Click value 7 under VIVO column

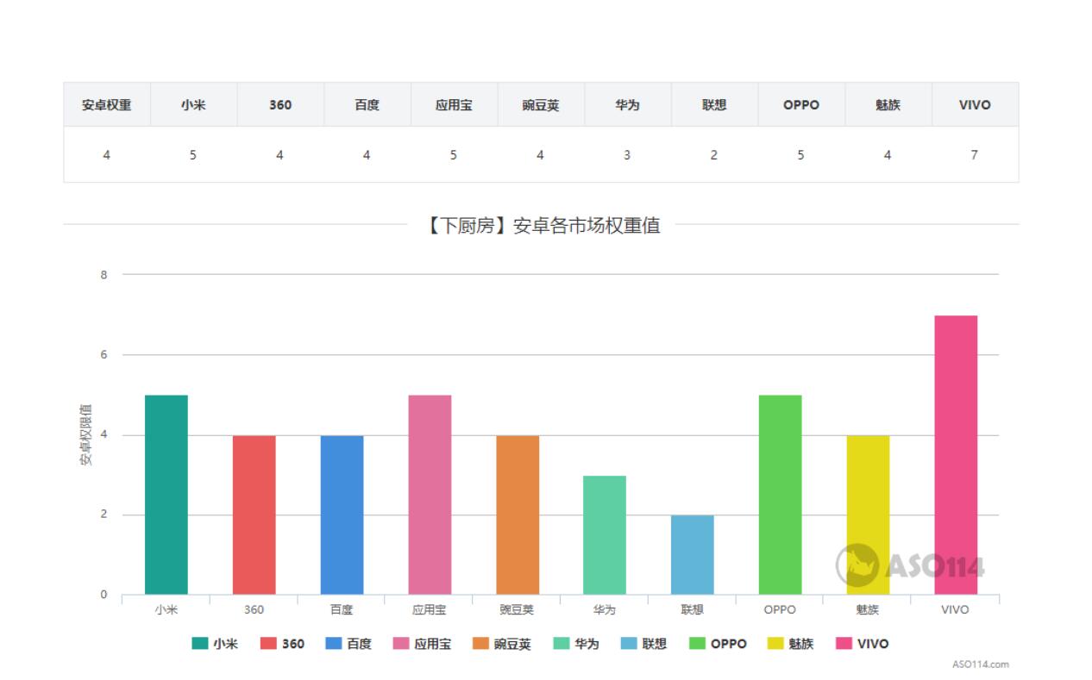click(974, 155)
